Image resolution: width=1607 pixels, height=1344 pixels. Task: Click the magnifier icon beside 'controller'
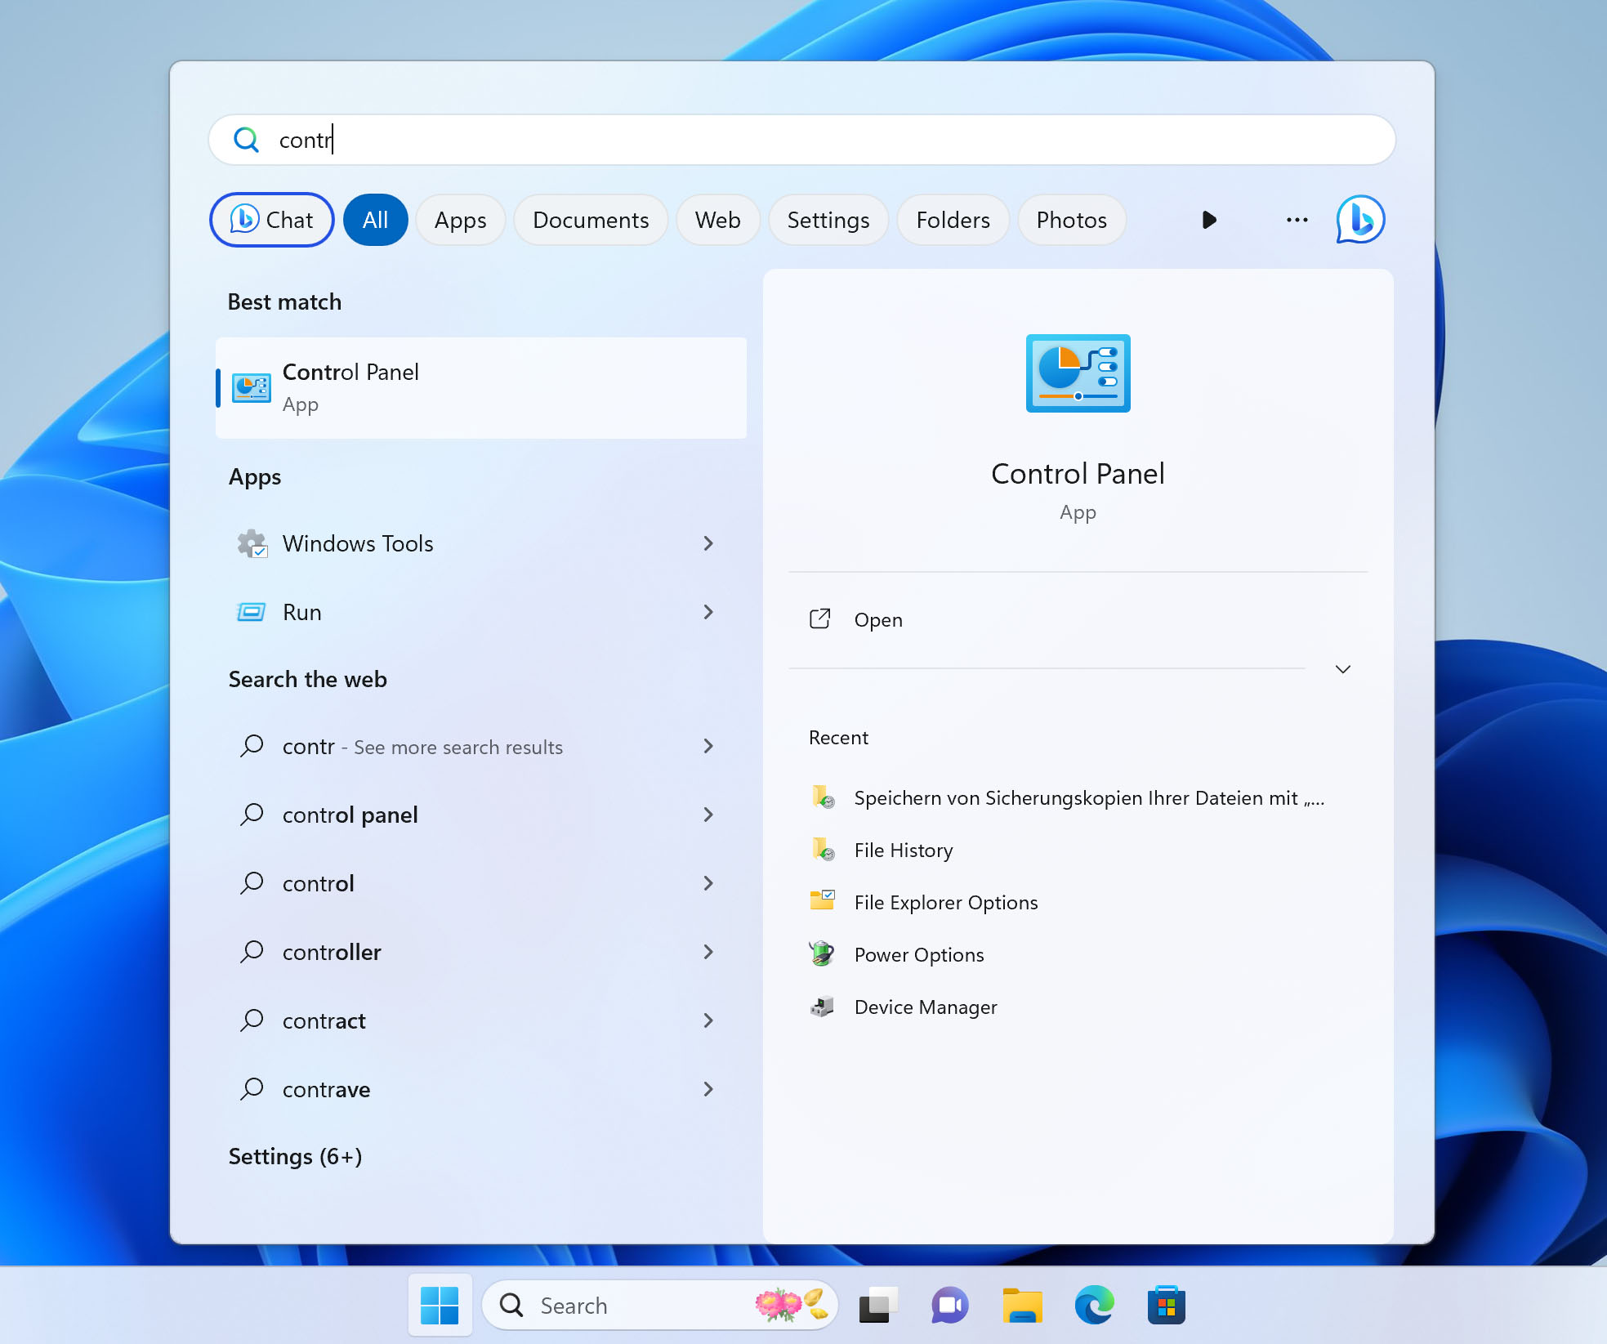pos(252,952)
